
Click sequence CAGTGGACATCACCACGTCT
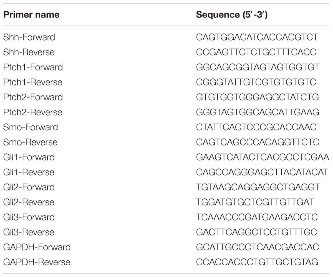(257, 37)
